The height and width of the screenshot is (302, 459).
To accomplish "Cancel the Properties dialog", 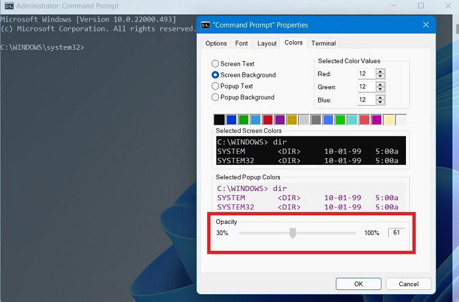I will point(409,284).
